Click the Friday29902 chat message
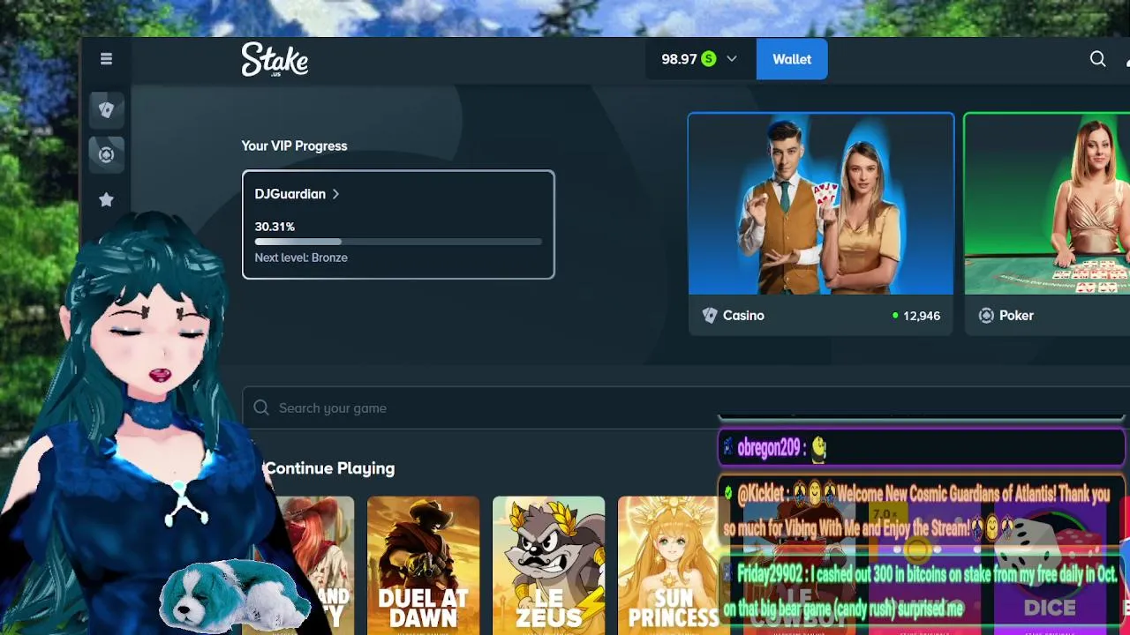This screenshot has width=1130, height=635. 921,591
